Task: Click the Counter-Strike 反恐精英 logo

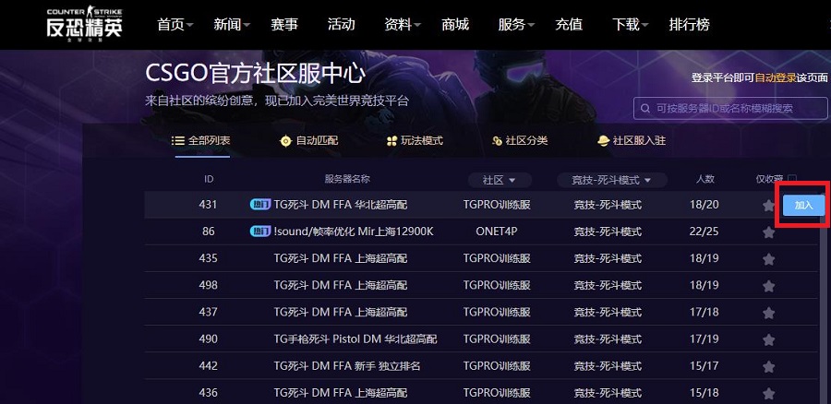Action: coord(84,23)
